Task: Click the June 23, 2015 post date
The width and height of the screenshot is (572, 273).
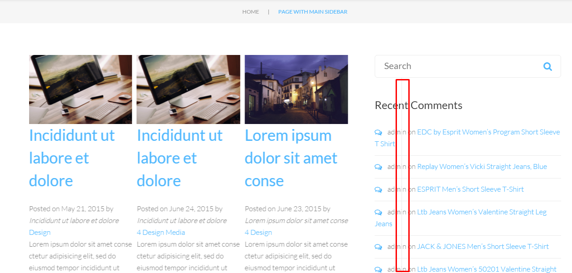Action: [x=299, y=209]
